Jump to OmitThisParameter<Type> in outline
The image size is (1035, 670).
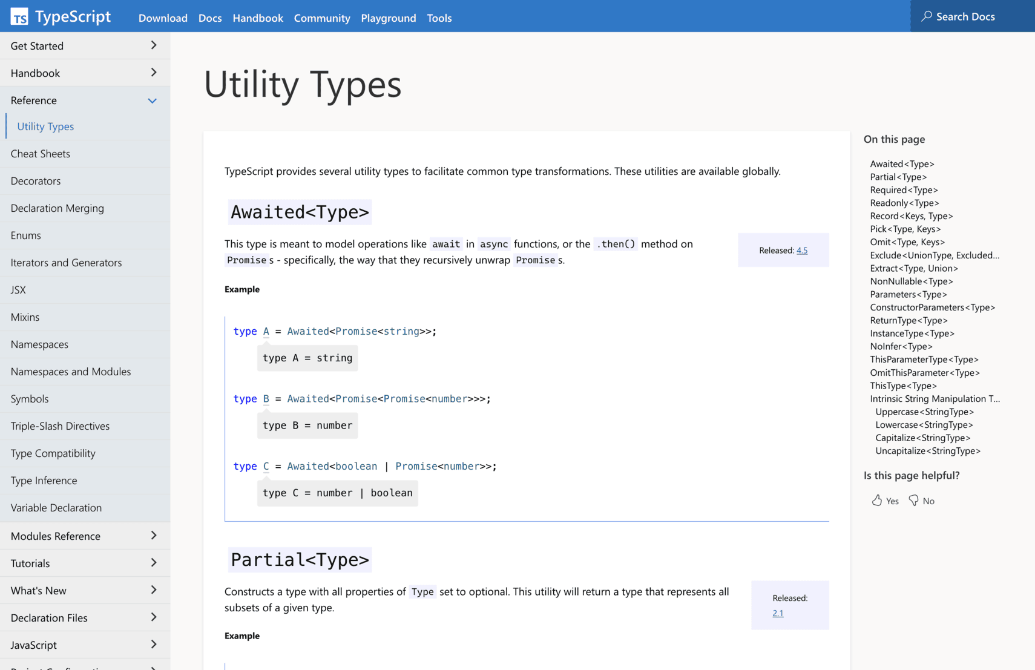pos(924,373)
